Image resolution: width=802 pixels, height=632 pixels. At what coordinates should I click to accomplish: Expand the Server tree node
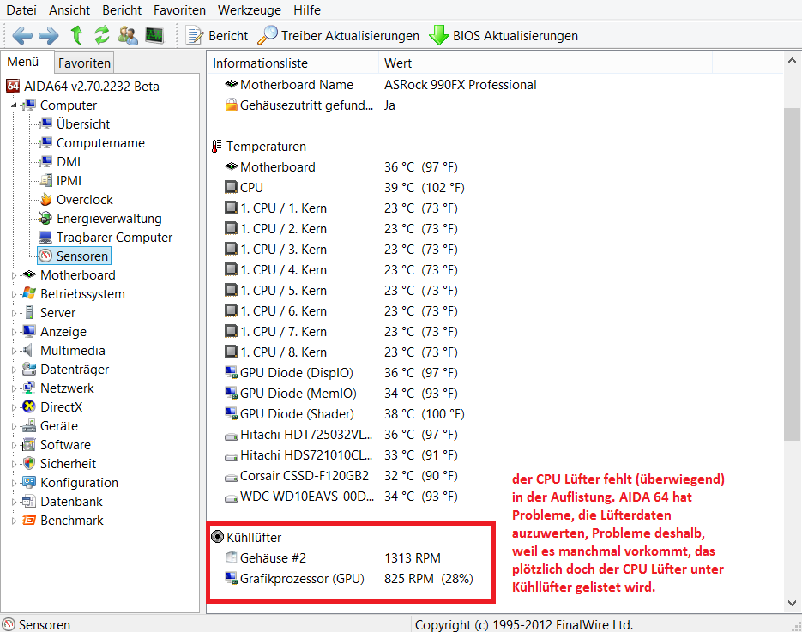(14, 313)
